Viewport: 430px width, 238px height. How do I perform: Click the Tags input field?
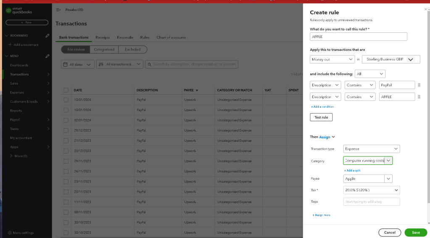pos(371,201)
